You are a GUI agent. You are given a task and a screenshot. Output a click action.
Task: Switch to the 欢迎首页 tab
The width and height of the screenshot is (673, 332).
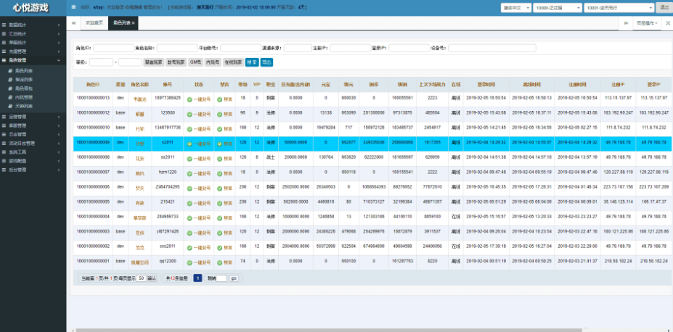[94, 23]
